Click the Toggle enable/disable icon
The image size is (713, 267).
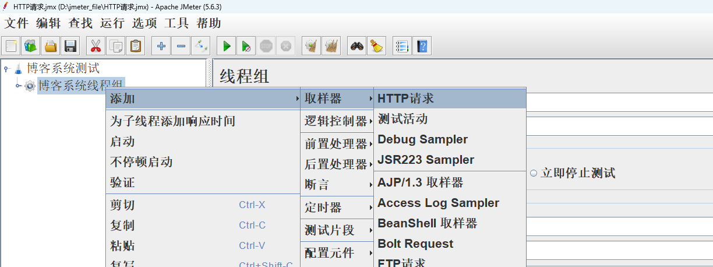201,45
